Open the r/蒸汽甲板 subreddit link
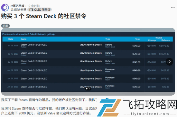This screenshot has height=117, width=177. 17,6
